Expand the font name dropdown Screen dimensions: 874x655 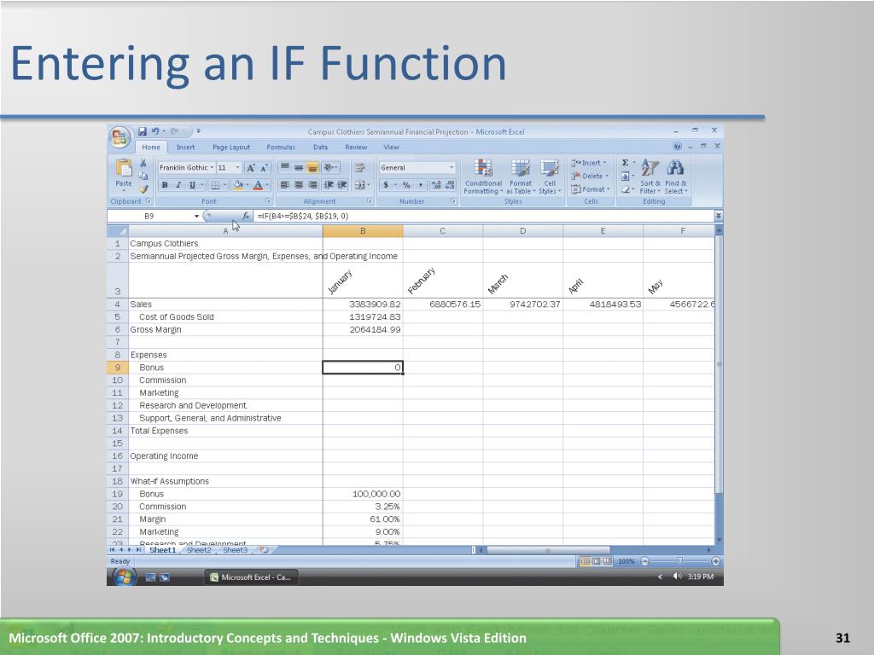click(212, 168)
